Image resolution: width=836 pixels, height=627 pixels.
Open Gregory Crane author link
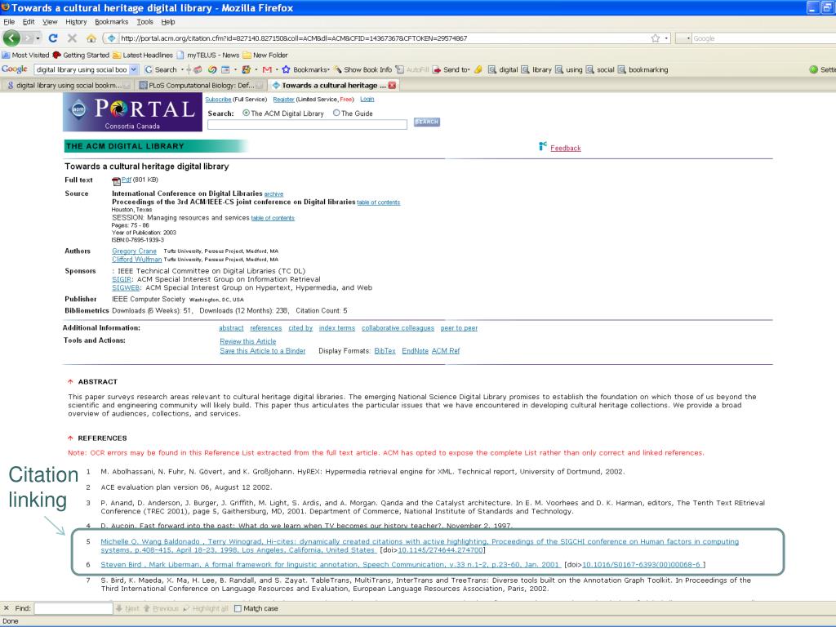pos(135,251)
